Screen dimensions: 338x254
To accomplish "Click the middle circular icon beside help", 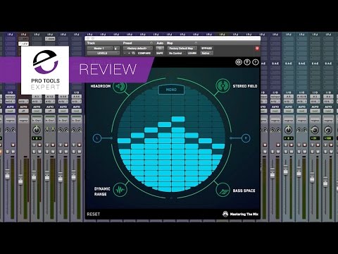I will click(247, 62).
